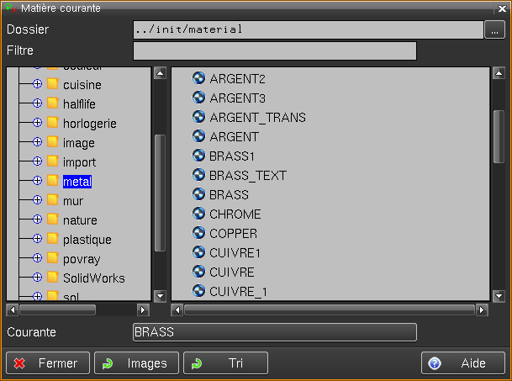Choose the ARGENT2 material from list
Screen dimensions: 512x381
click(x=237, y=79)
